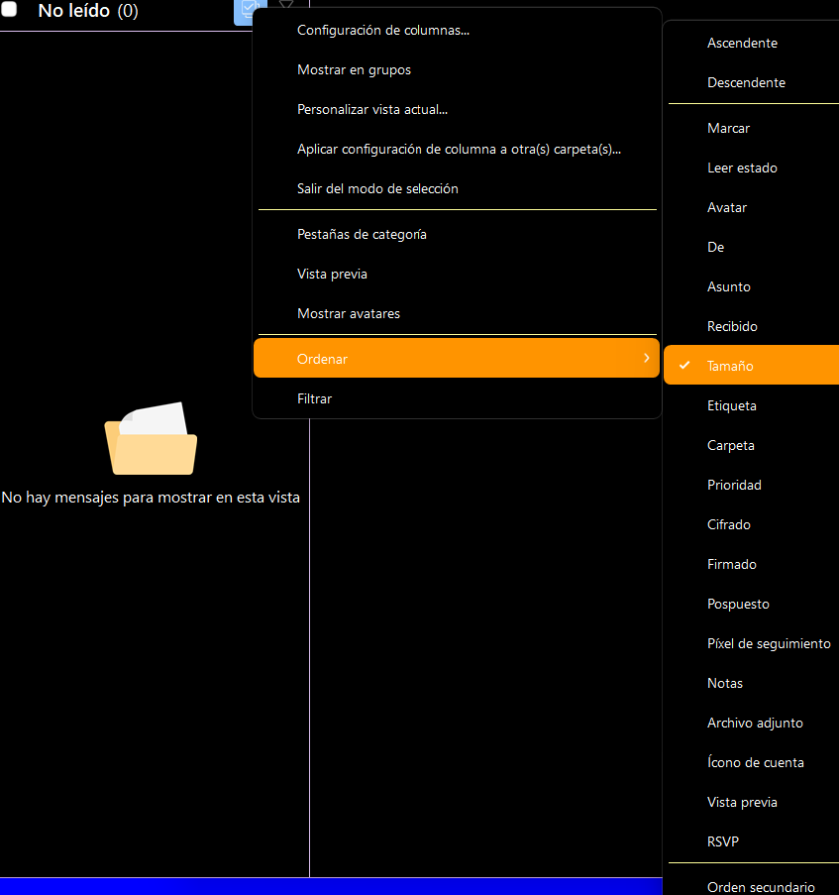
Task: Click the selection mode icon in header
Action: pos(244,9)
